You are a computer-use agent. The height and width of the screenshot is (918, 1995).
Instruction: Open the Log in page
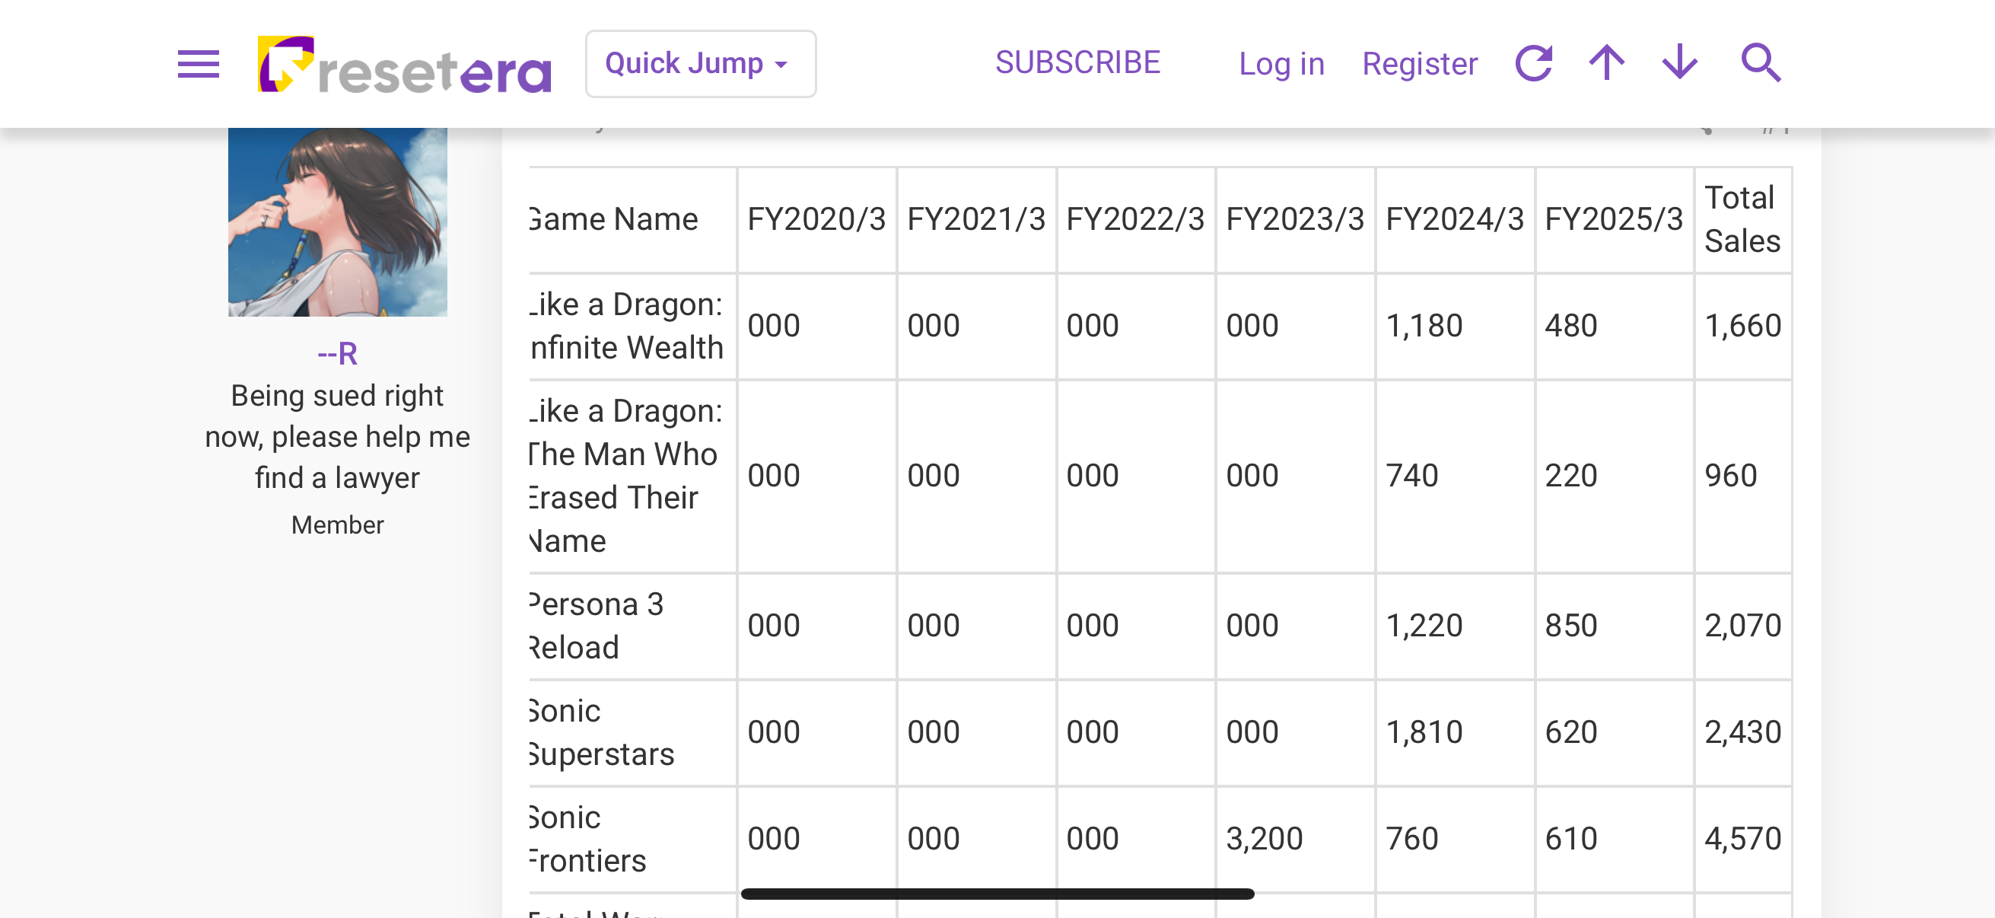[x=1282, y=63]
